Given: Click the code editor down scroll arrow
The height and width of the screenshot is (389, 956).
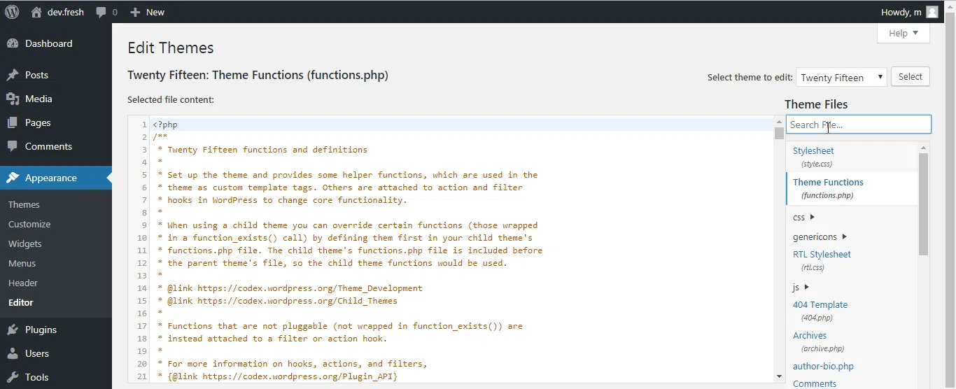Looking at the screenshot, I should click(x=779, y=376).
